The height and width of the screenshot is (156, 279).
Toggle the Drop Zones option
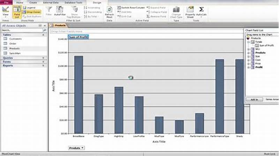[x=32, y=12]
